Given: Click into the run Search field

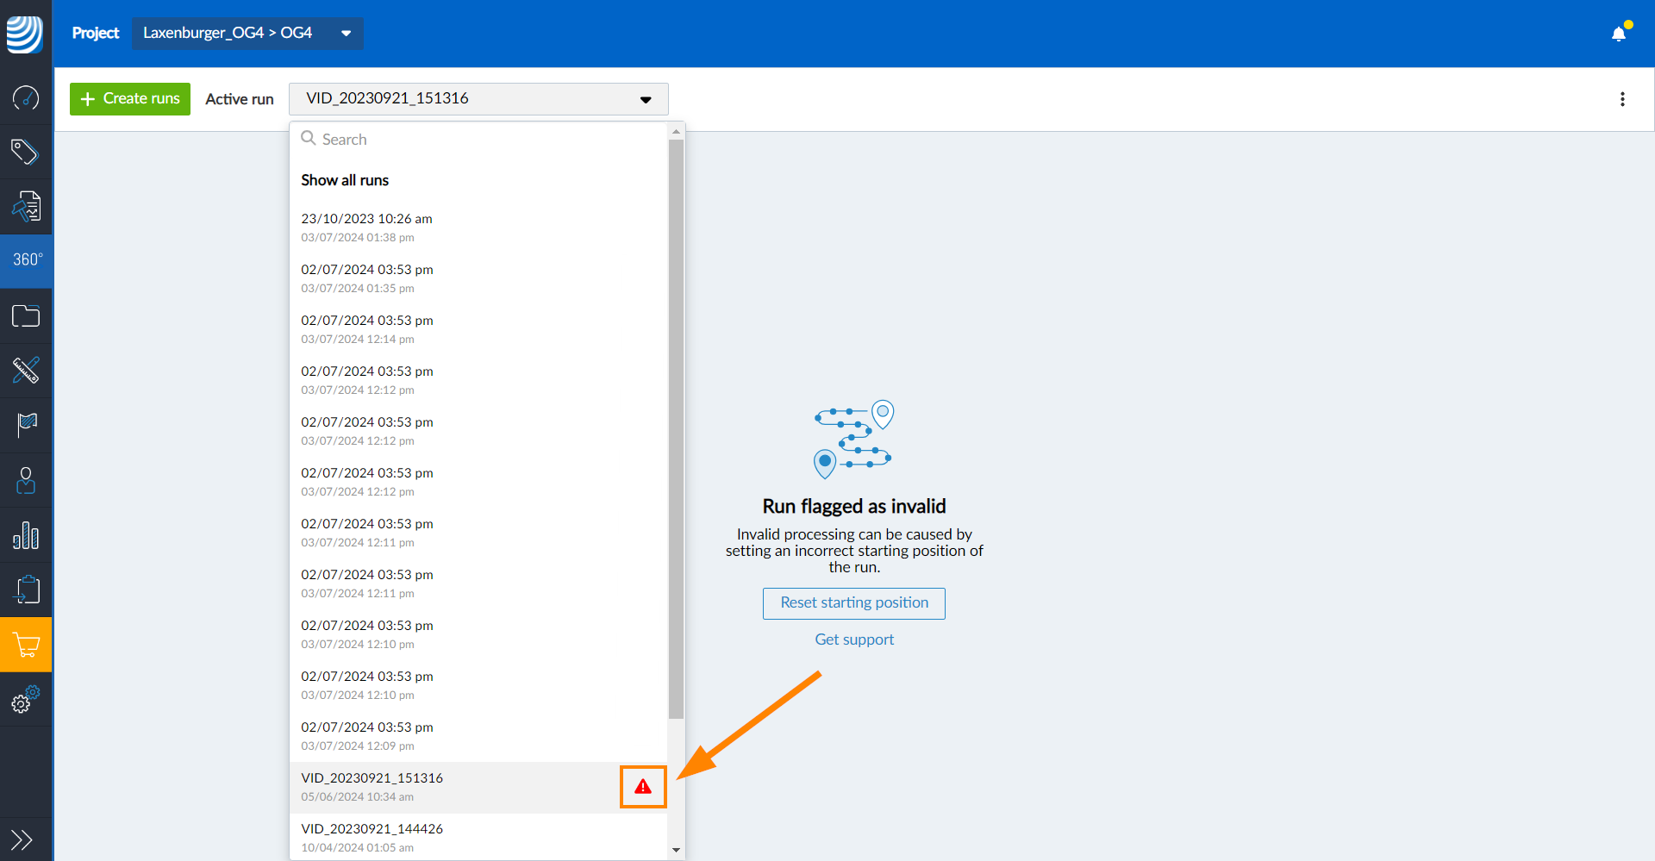Looking at the screenshot, I should tap(478, 139).
